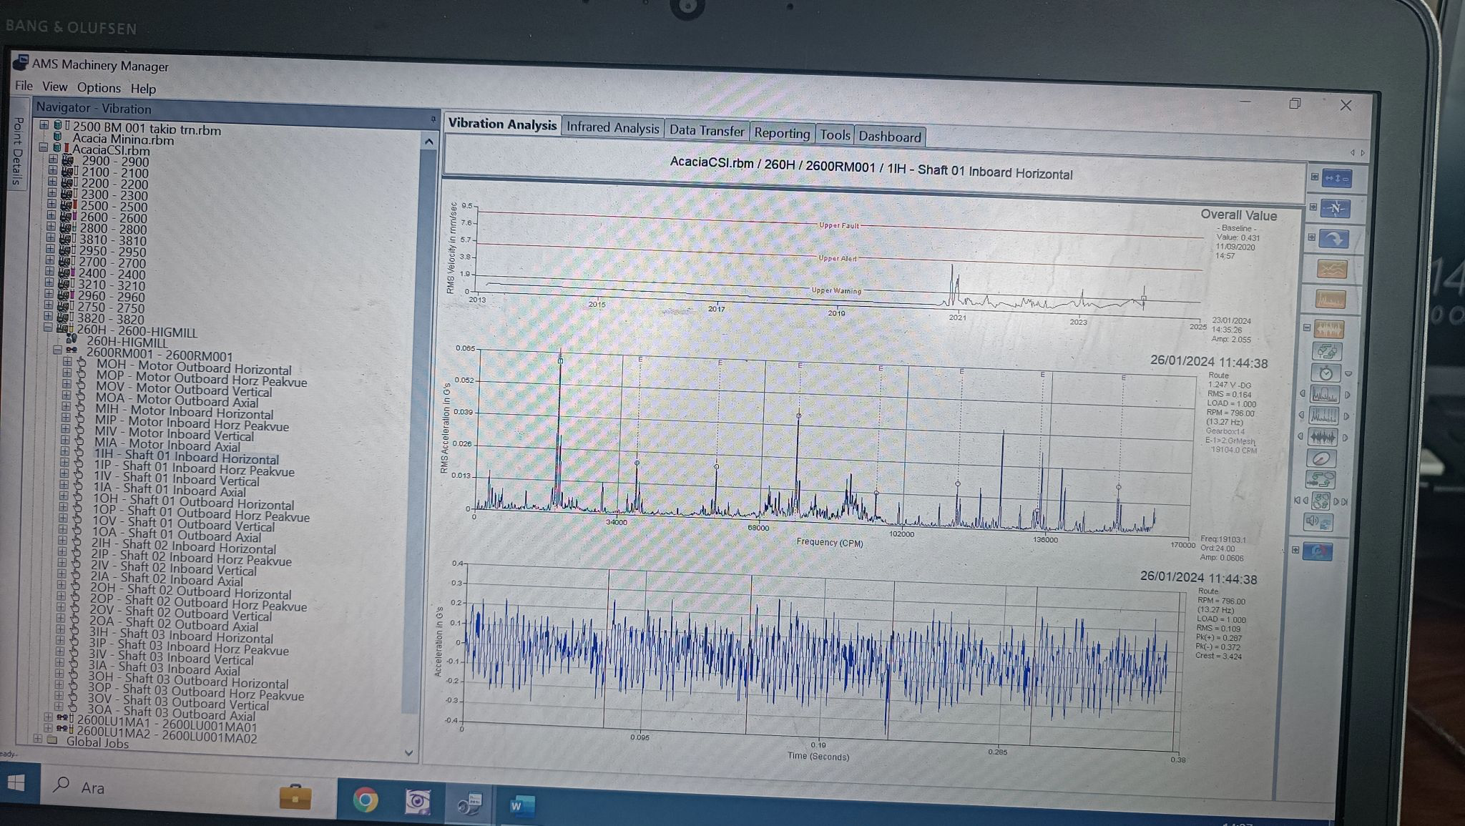Open the orange multi-trend plot icon
The image size is (1465, 826).
pos(1331,269)
